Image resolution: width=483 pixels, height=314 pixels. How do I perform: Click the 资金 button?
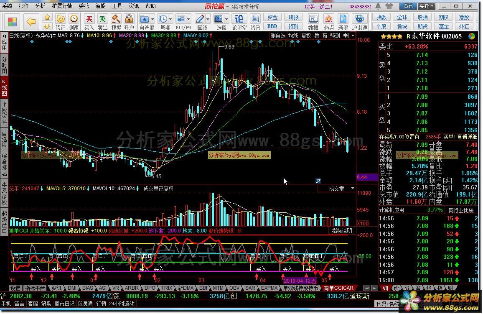click(272, 18)
